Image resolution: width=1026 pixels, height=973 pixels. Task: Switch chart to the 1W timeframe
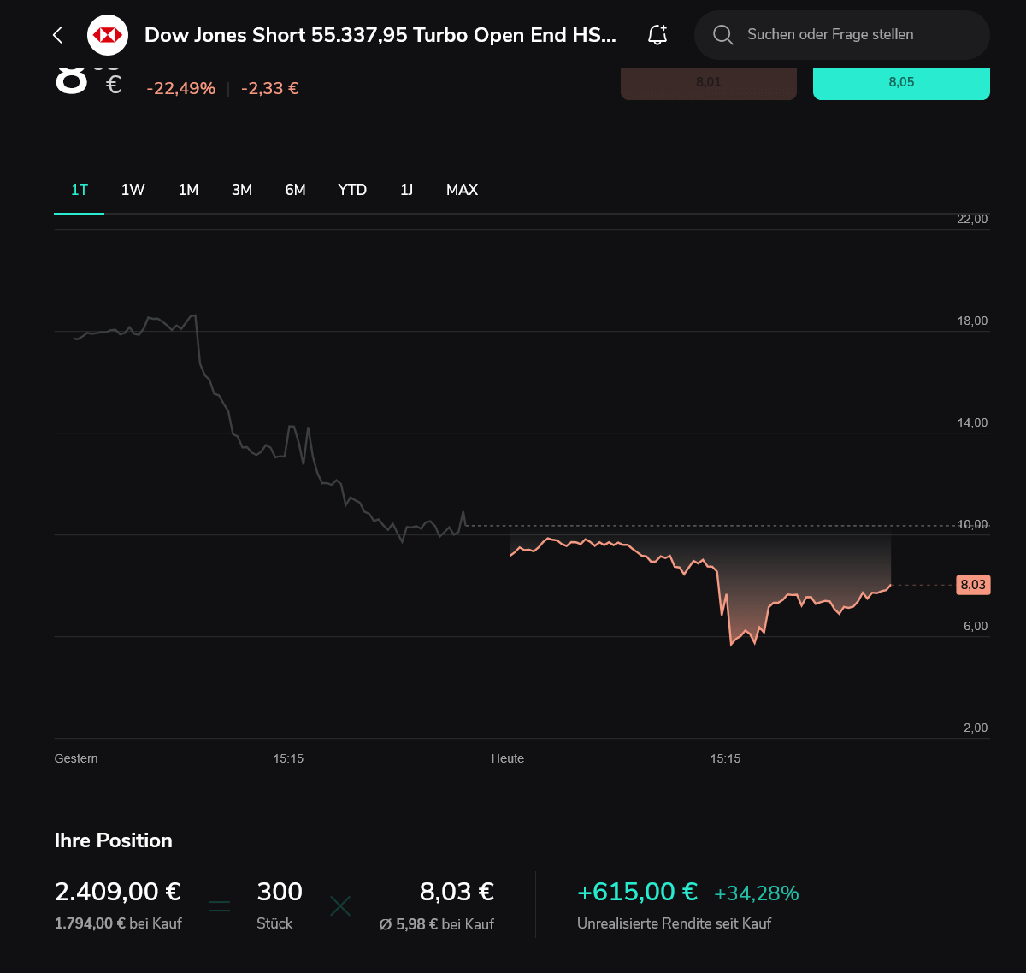click(x=133, y=190)
